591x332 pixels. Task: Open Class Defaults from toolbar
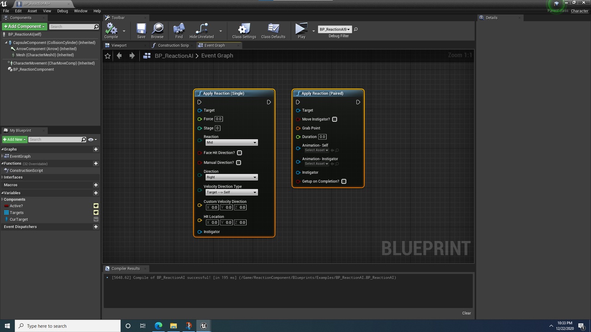pyautogui.click(x=273, y=30)
